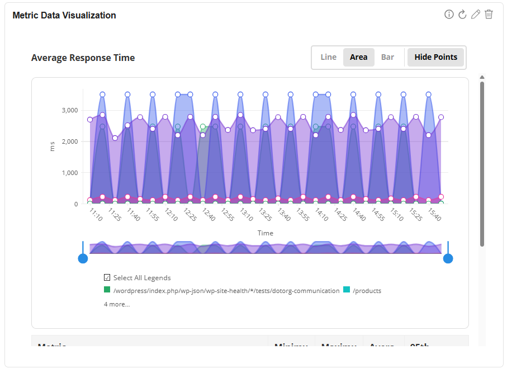Click the Average Response Time title

click(x=83, y=58)
